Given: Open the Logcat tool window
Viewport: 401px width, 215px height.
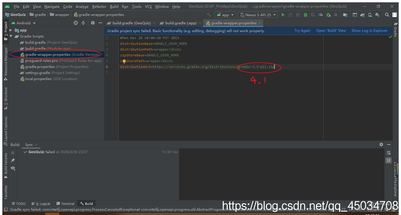Looking at the screenshot, I should pyautogui.click(x=41, y=203).
